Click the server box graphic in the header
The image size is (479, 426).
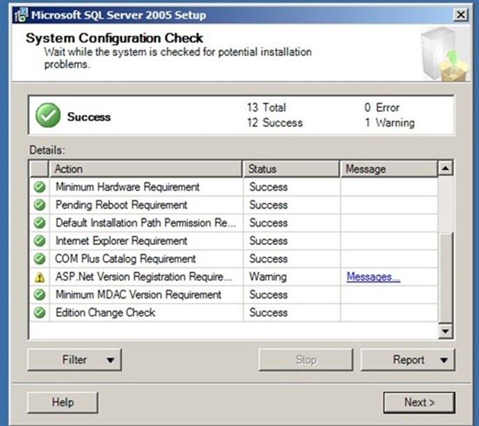[444, 54]
